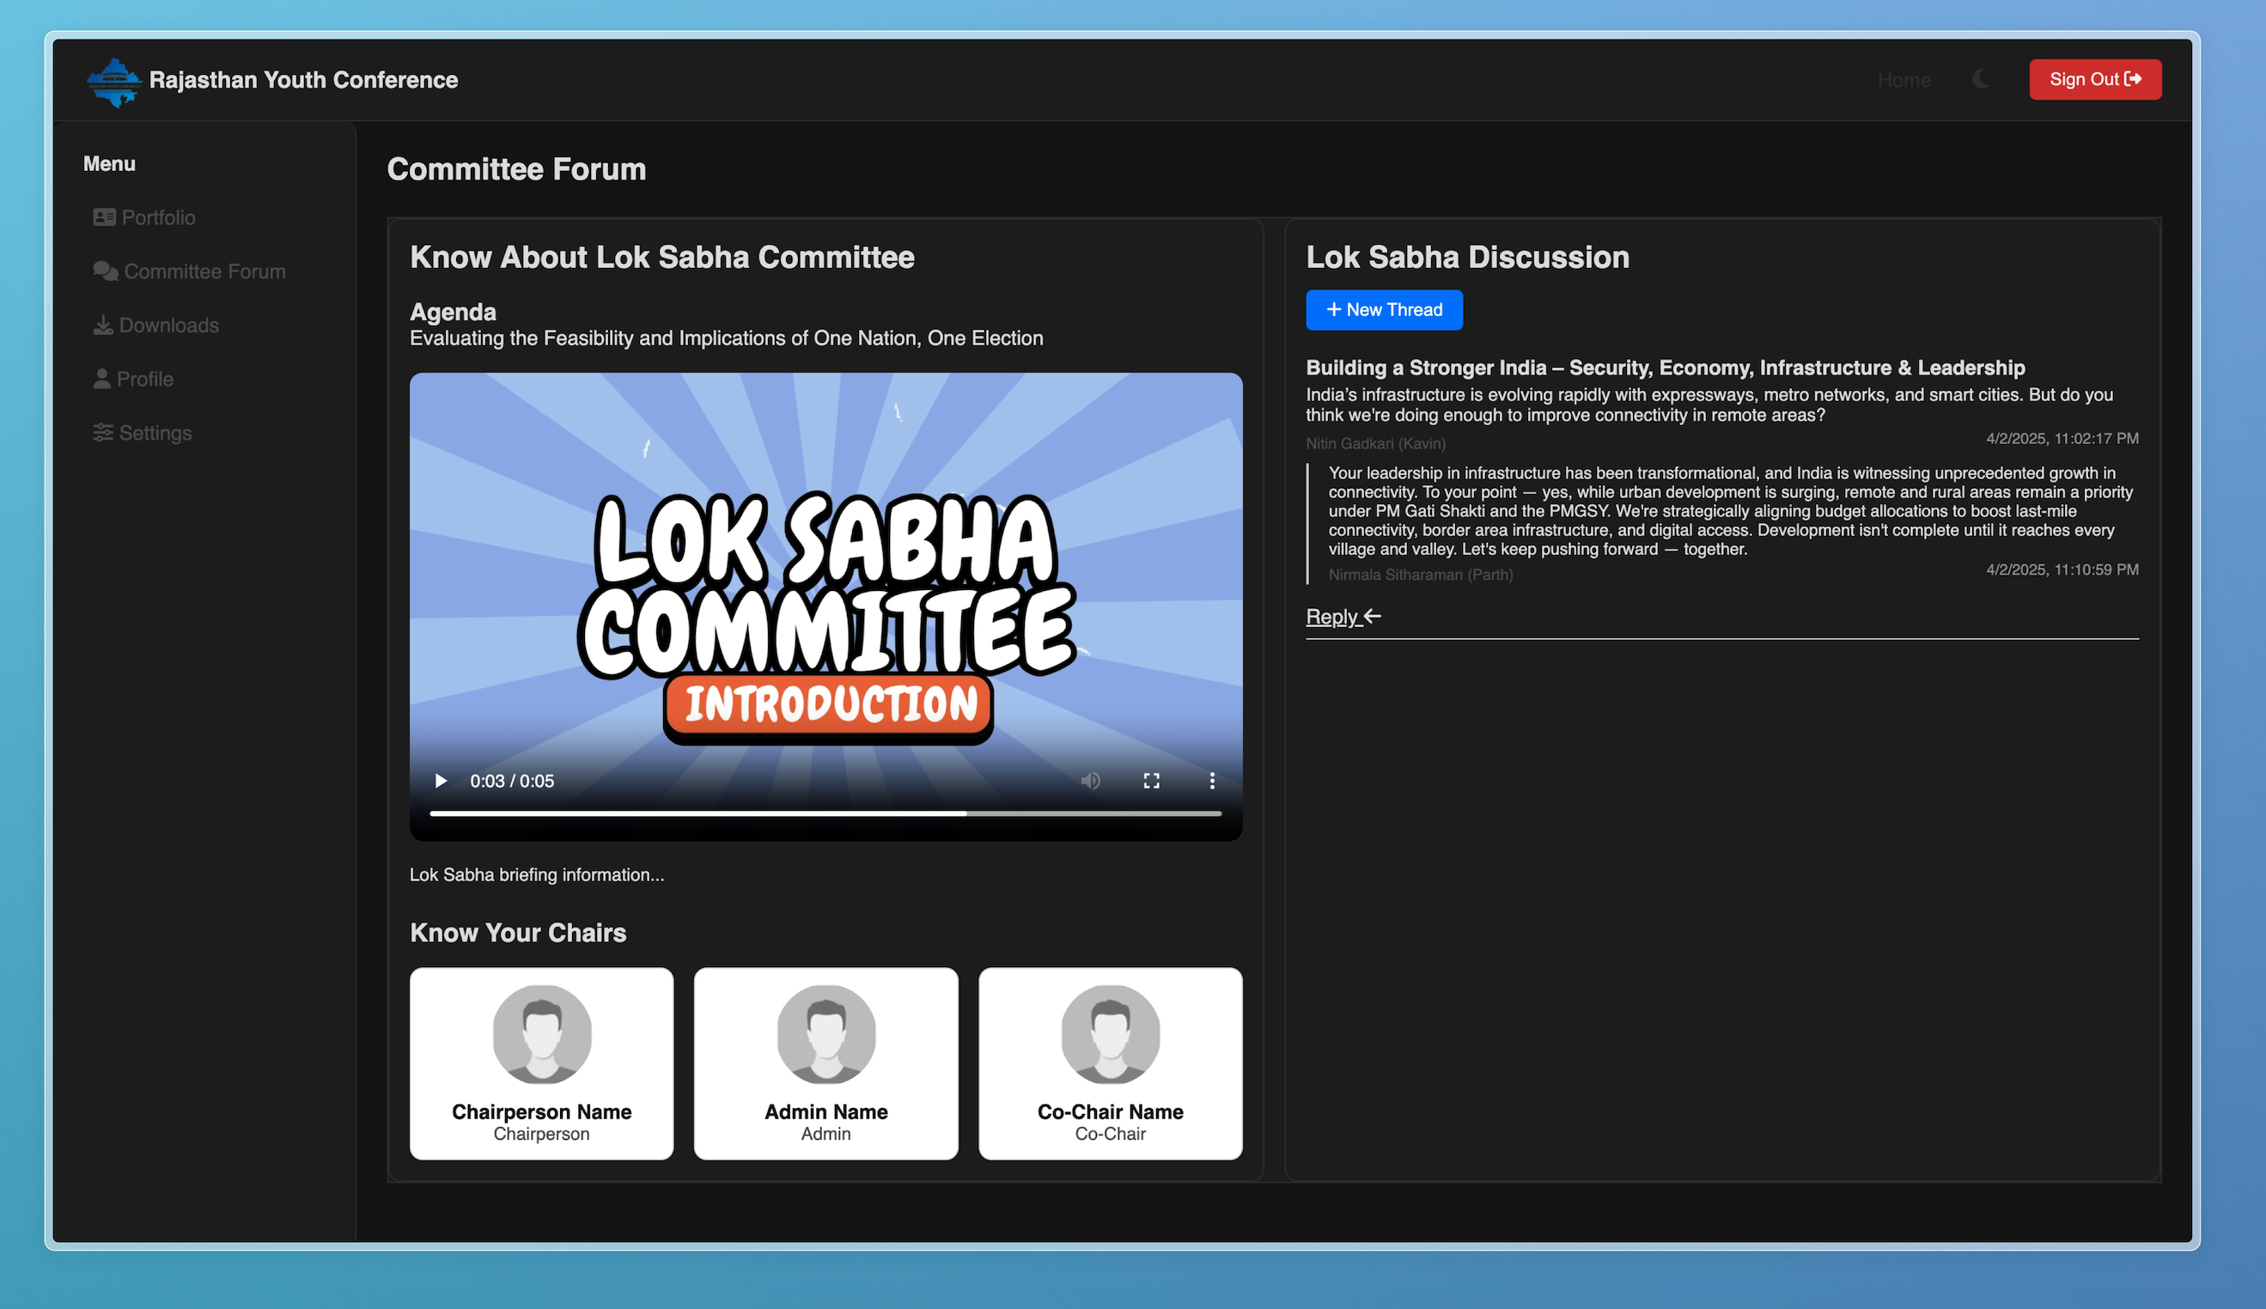The height and width of the screenshot is (1309, 2266).
Task: Open the video more options menu
Action: click(1212, 782)
